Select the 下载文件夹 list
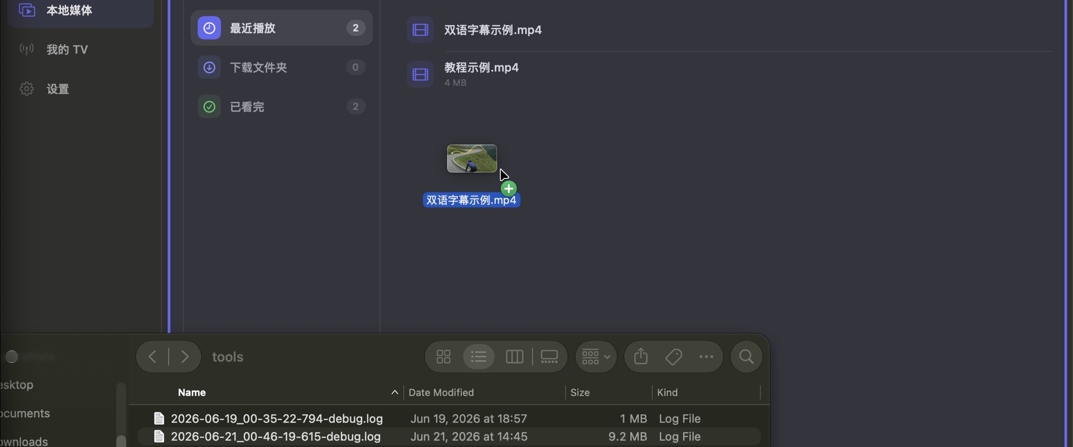The image size is (1073, 447). (x=281, y=67)
